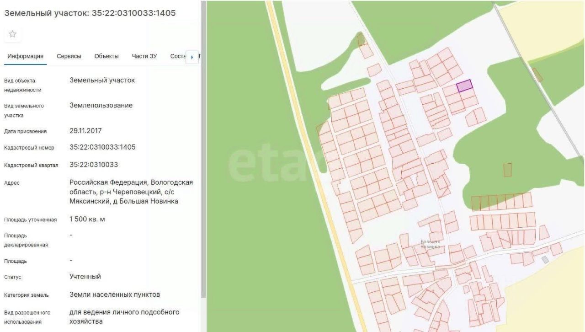The height and width of the screenshot is (332, 585).
Task: Select the isolated parcel inside the forest
Action: [x=507, y=170]
